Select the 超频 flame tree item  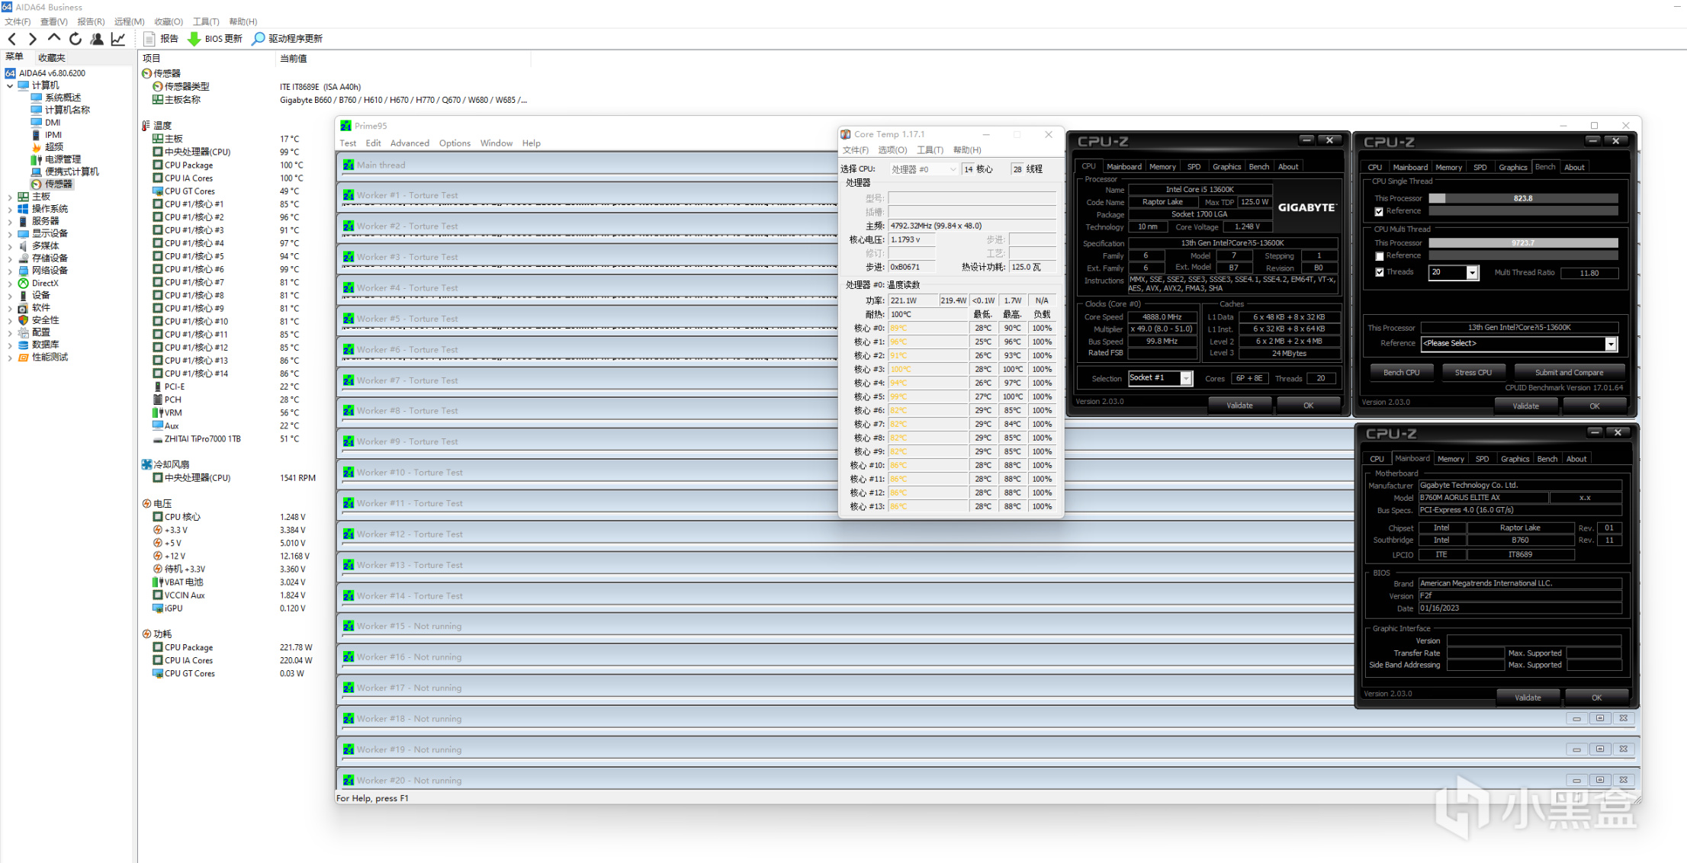[53, 147]
